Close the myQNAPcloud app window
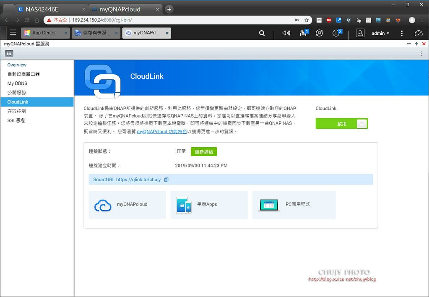 [424, 44]
